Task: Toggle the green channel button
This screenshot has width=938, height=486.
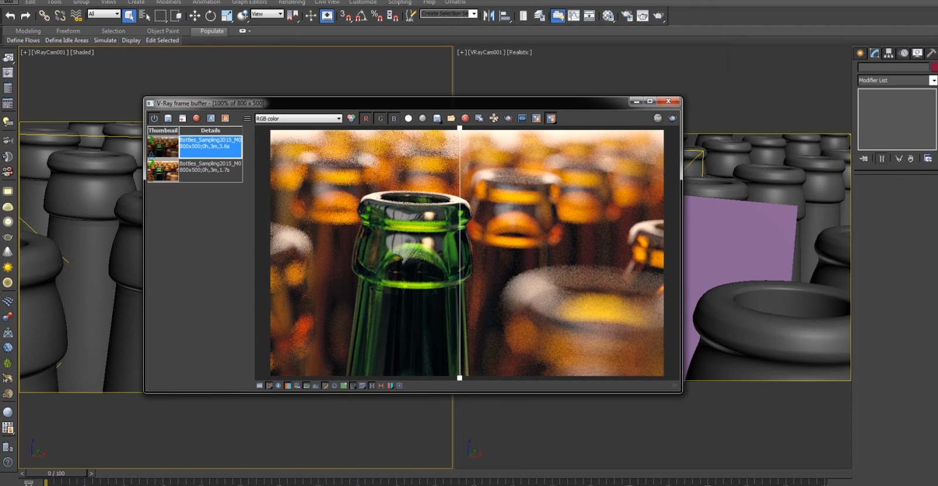Action: click(x=380, y=118)
